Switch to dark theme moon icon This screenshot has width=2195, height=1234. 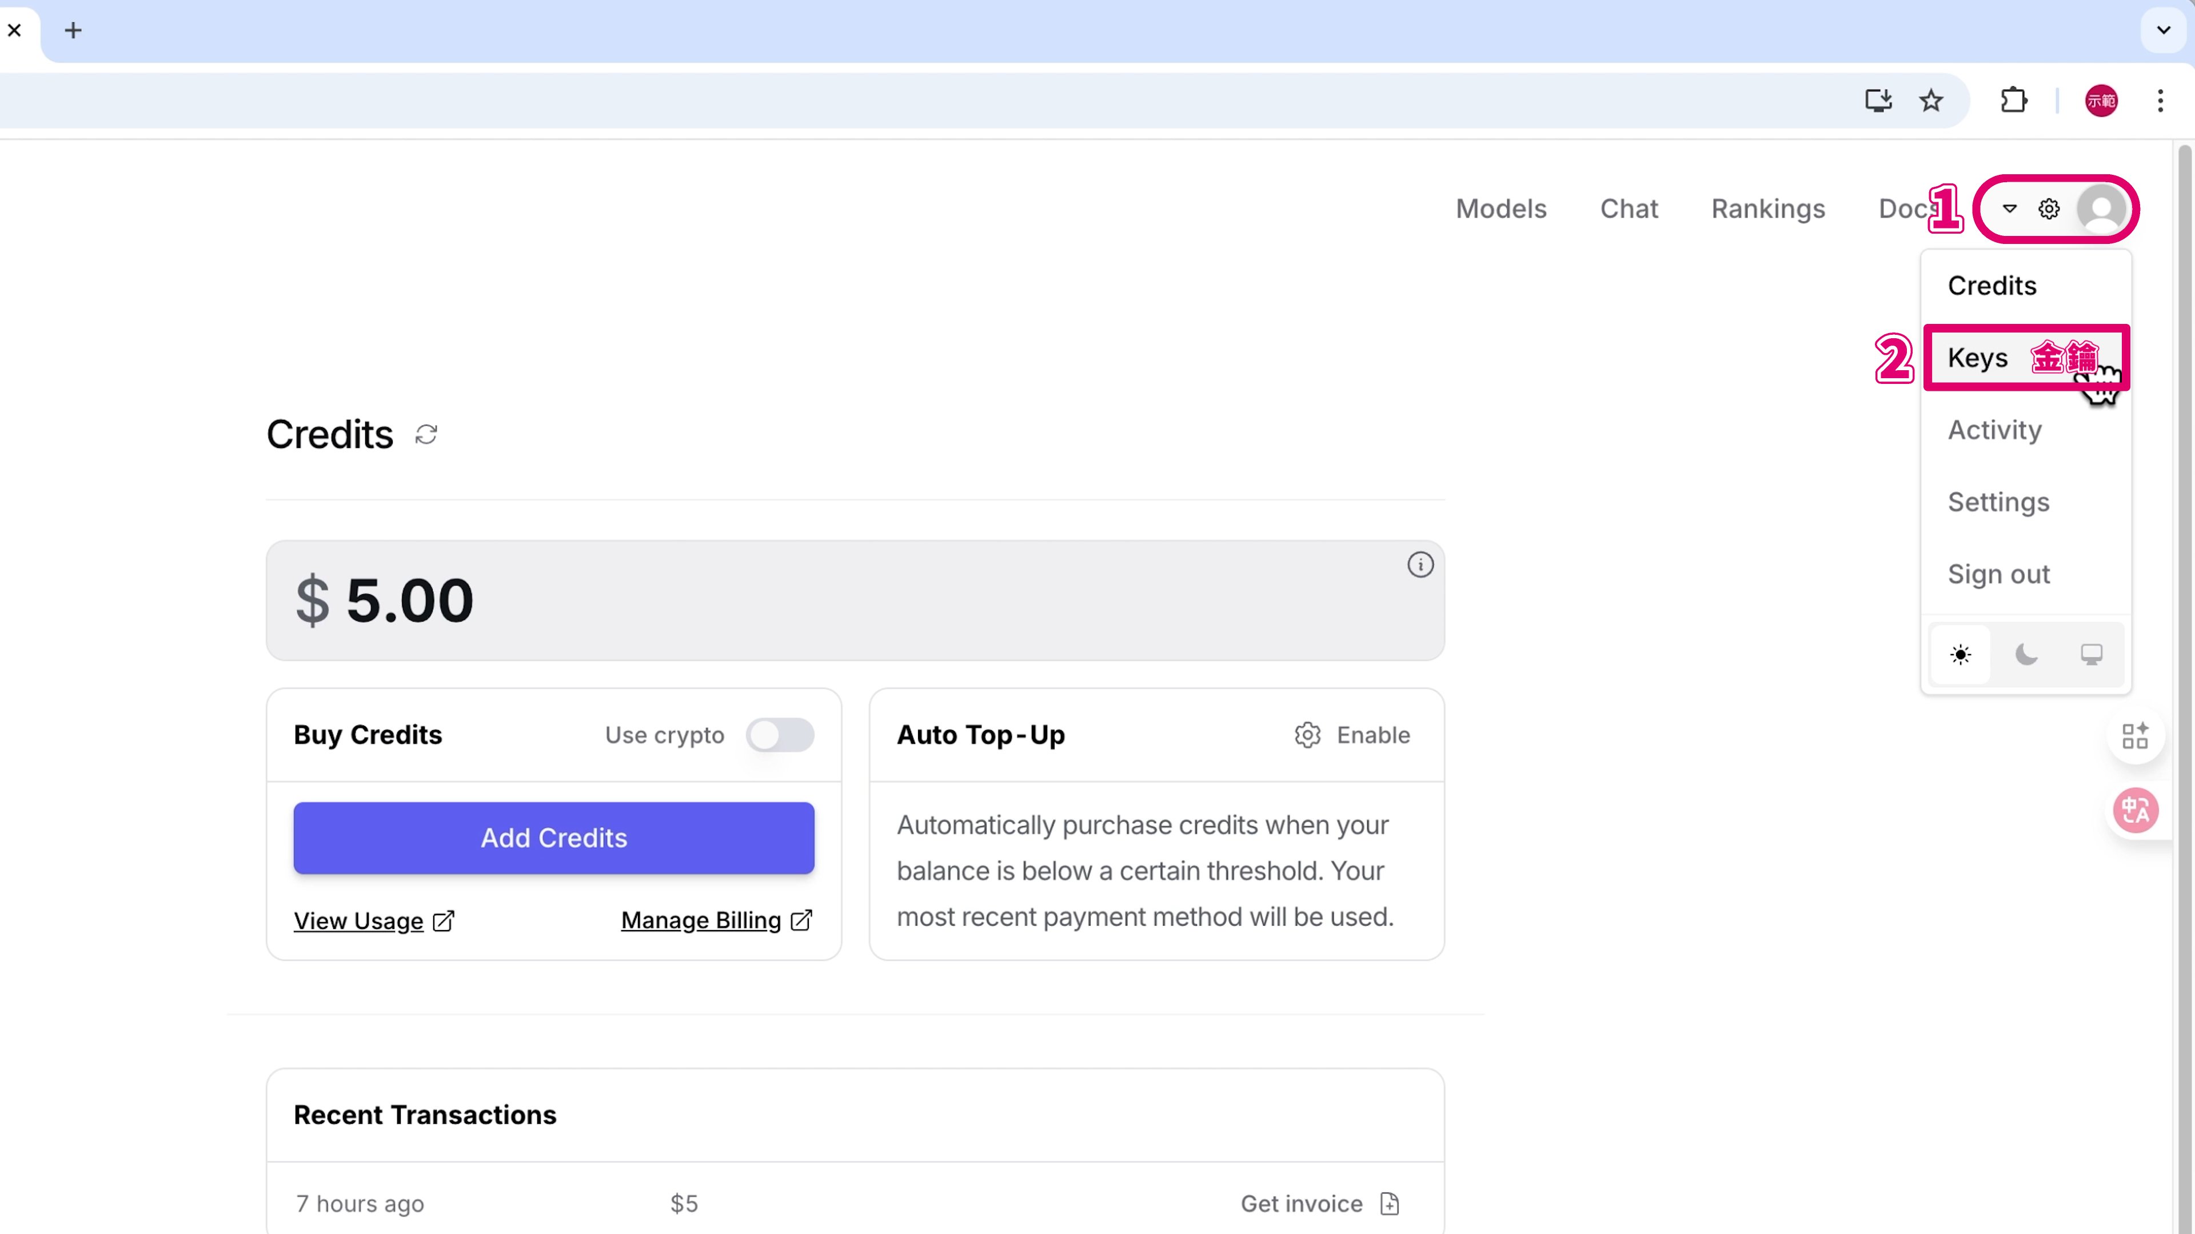tap(2025, 654)
